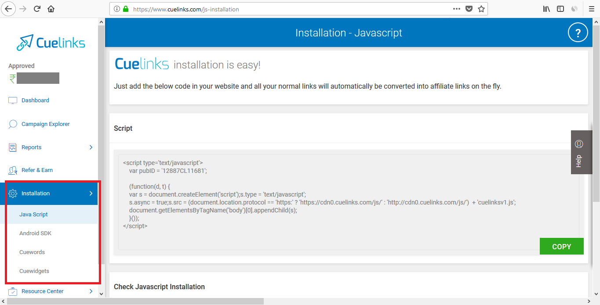Image resolution: width=600 pixels, height=305 pixels.
Task: Click the Dashboard monitor icon
Action: click(x=13, y=100)
